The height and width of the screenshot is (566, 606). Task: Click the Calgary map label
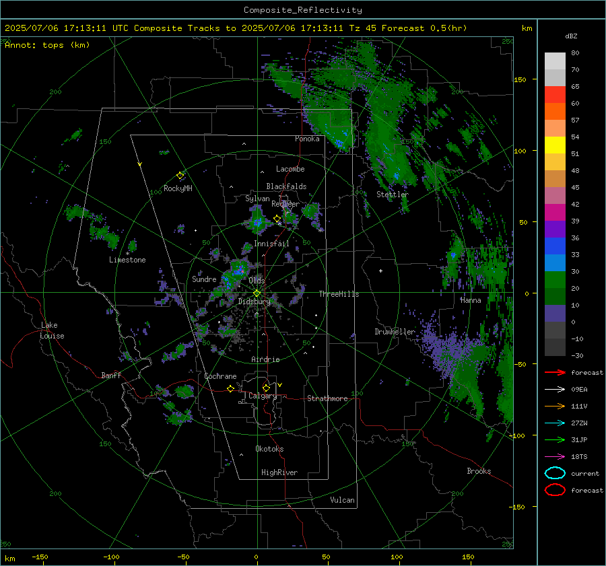(x=263, y=396)
